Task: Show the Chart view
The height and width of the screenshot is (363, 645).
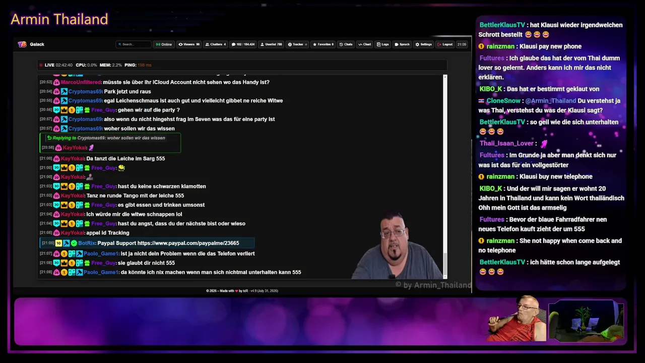Action: tap(364, 44)
